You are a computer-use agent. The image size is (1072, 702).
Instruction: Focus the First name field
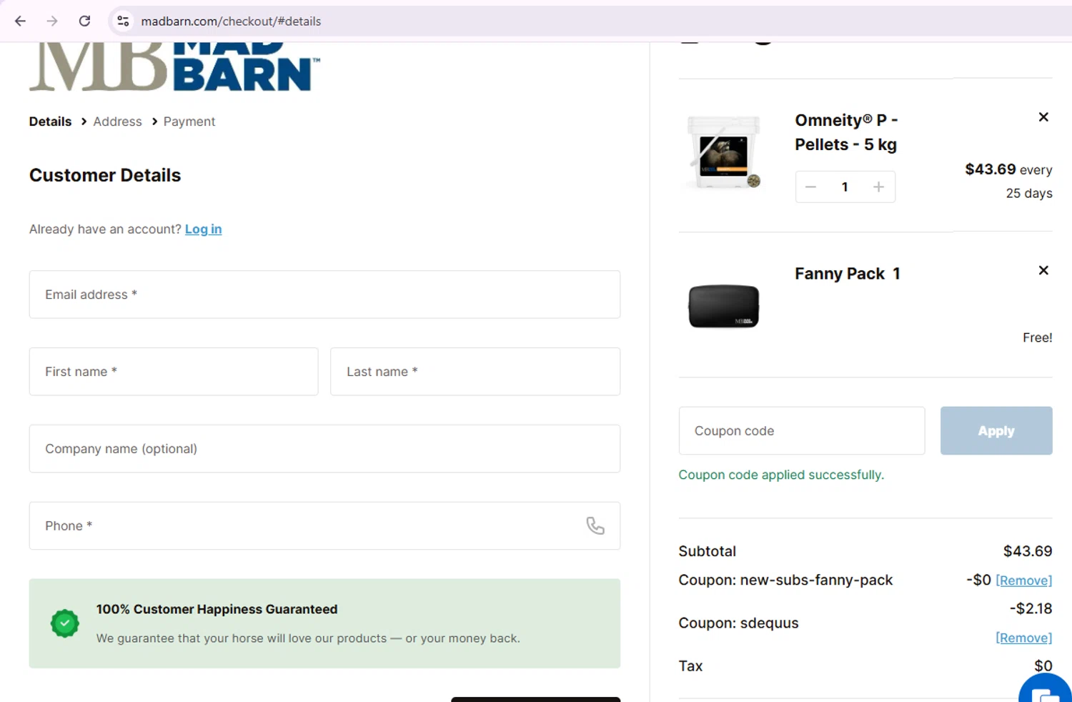pyautogui.click(x=174, y=372)
